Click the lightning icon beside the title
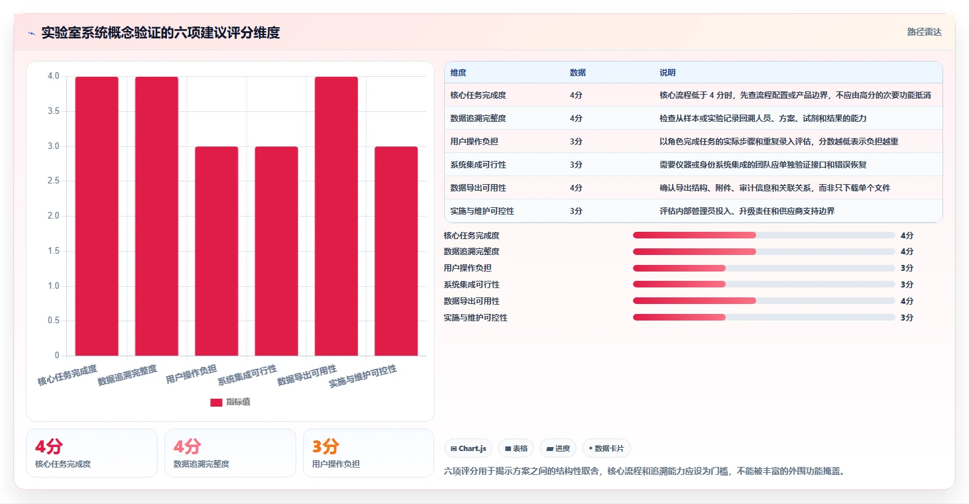969x504 pixels. coord(32,33)
